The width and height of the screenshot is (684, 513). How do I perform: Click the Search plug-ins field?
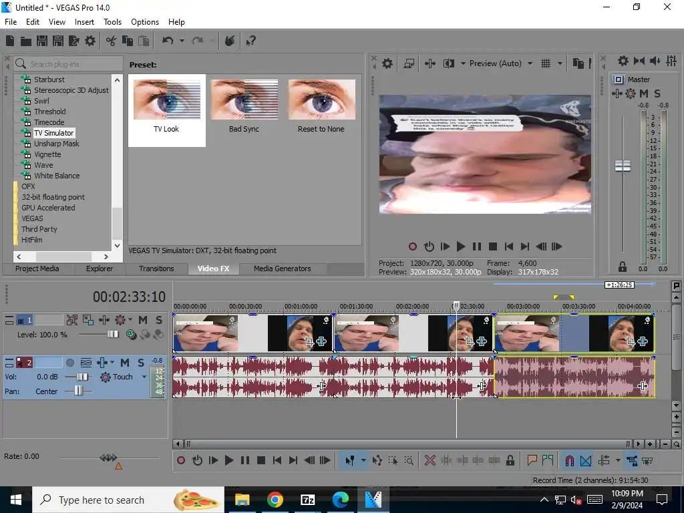click(68, 63)
